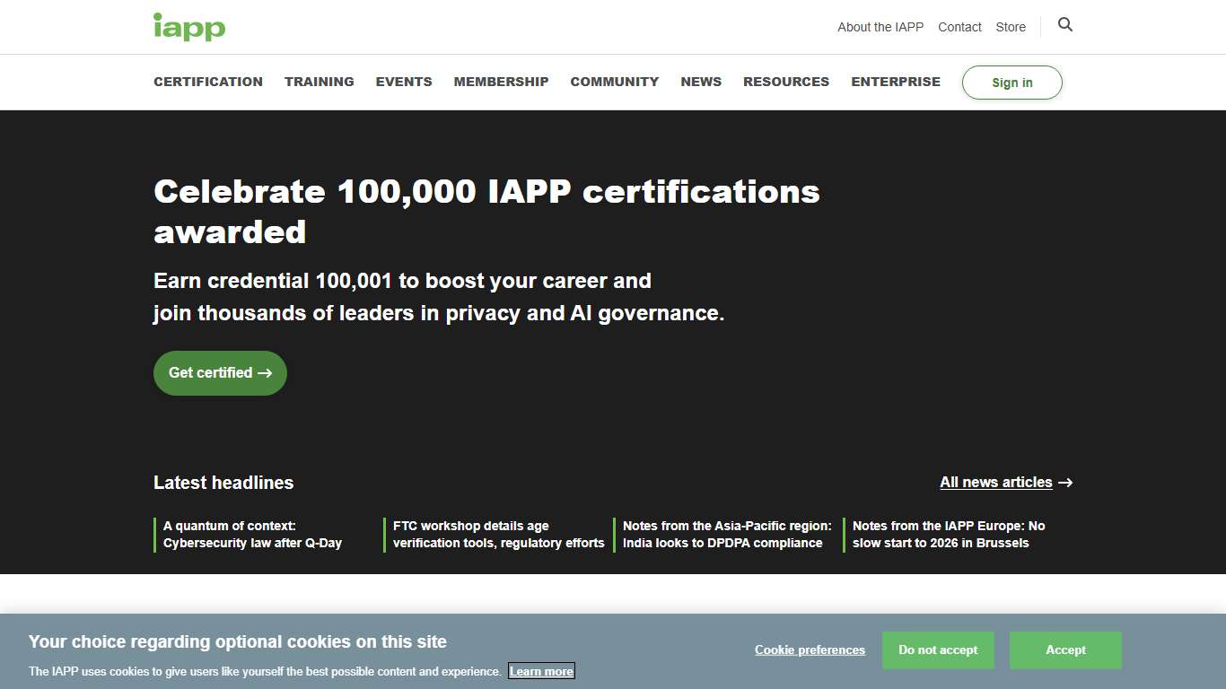Viewport: 1226px width, 689px height.
Task: Click the arrow icon next to All news articles
Action: click(x=1066, y=482)
